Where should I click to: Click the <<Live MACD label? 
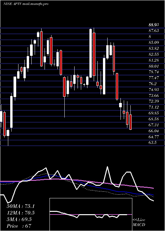[139, 222]
